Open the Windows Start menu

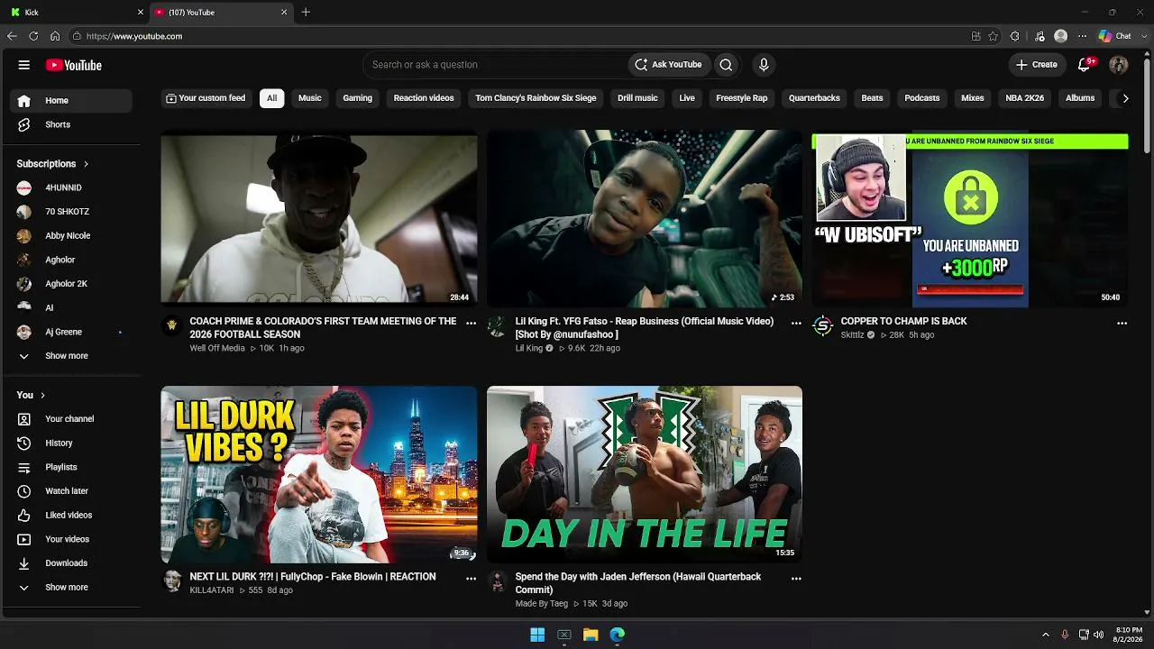(537, 635)
